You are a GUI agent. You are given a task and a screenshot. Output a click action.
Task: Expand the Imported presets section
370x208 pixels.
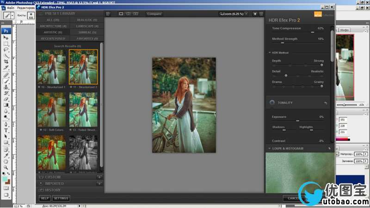pyautogui.click(x=54, y=183)
